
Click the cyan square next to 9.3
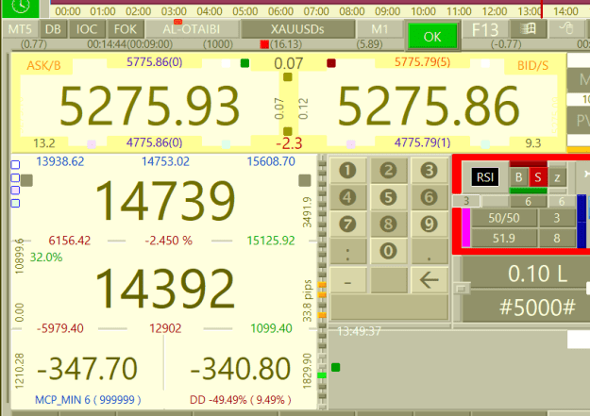pos(485,144)
